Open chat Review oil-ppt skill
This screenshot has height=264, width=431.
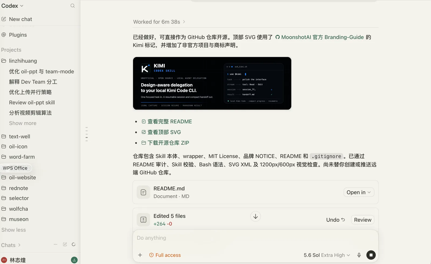(32, 102)
